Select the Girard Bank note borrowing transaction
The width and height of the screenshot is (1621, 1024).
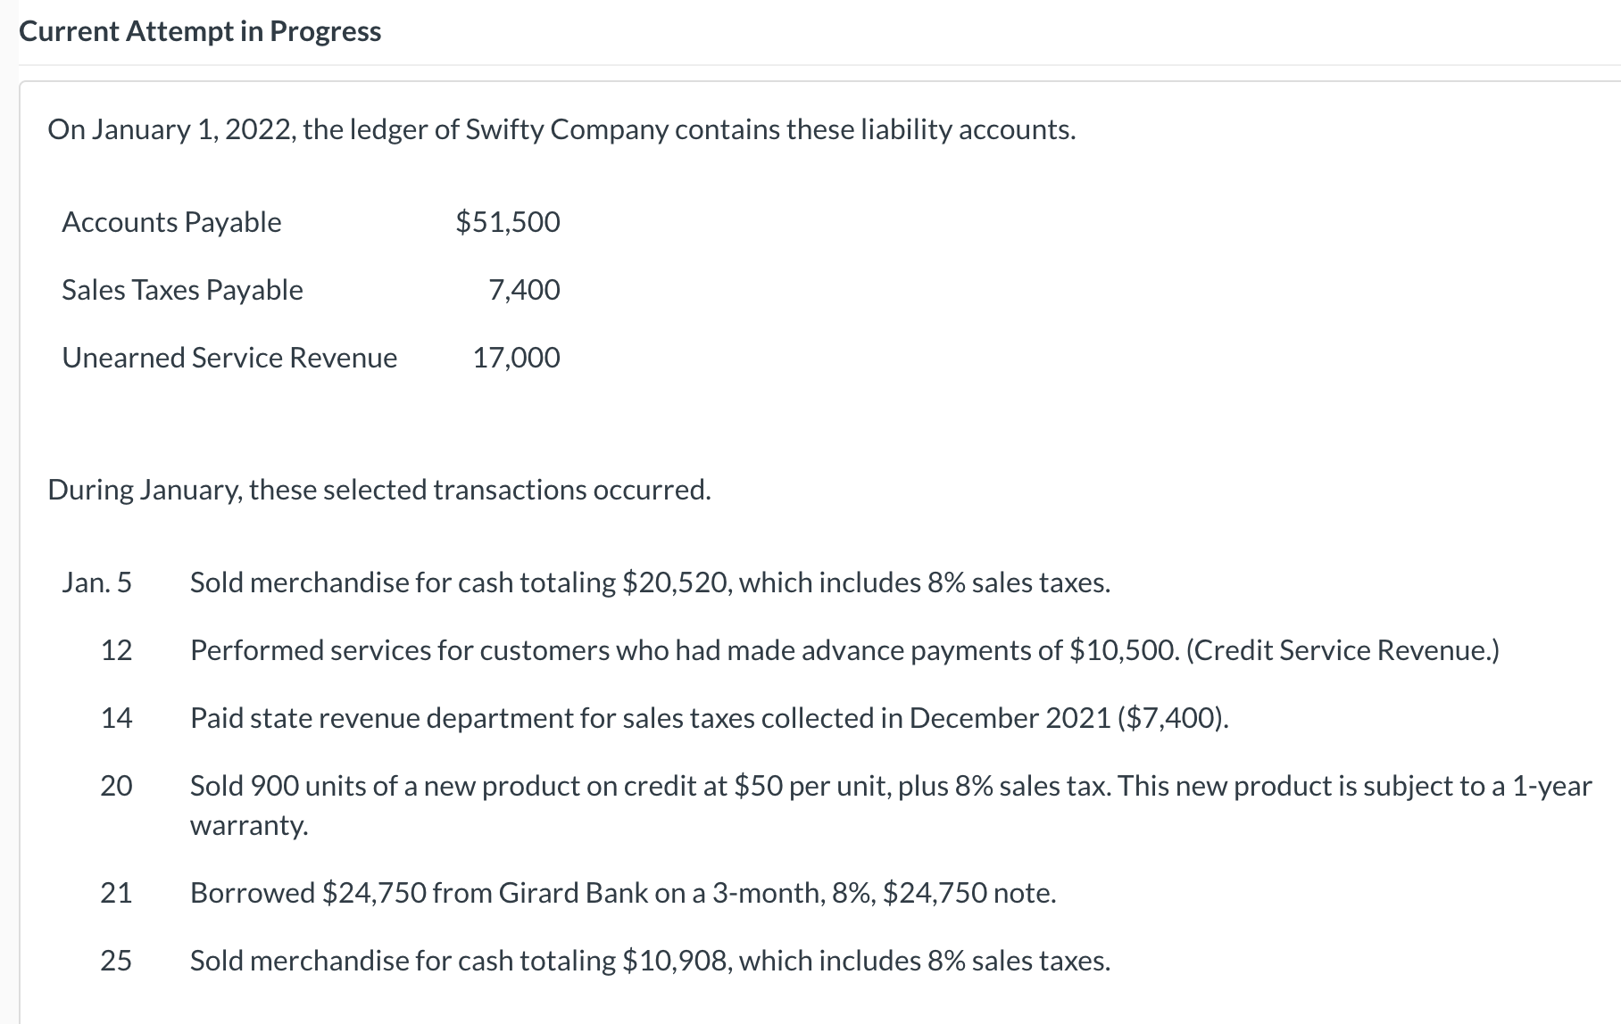623,893
